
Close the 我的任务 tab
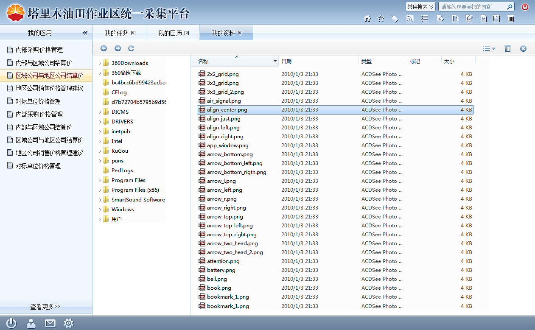point(133,33)
